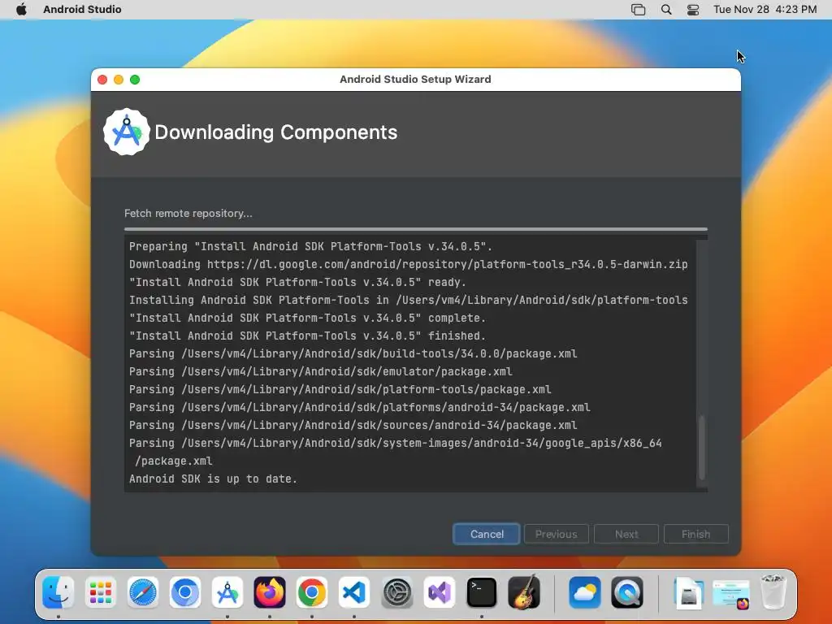The width and height of the screenshot is (832, 624).
Task: Open Visual Studio purple icon in dock
Action: 440,592
